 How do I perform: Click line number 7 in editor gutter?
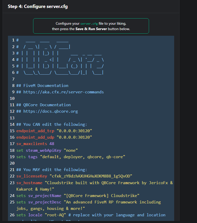coord(13,79)
